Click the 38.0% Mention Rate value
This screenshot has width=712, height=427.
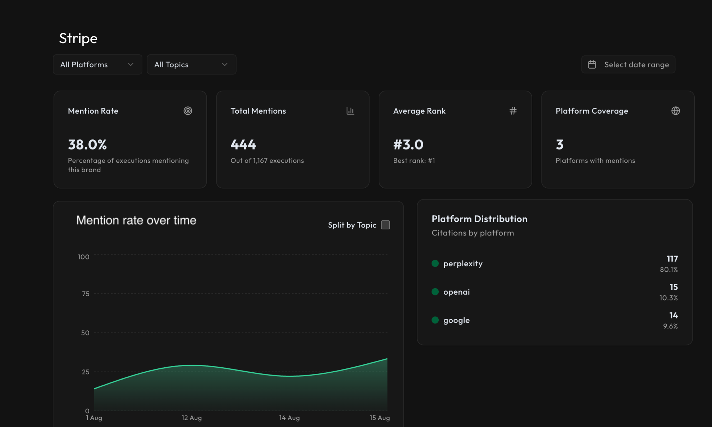point(87,144)
